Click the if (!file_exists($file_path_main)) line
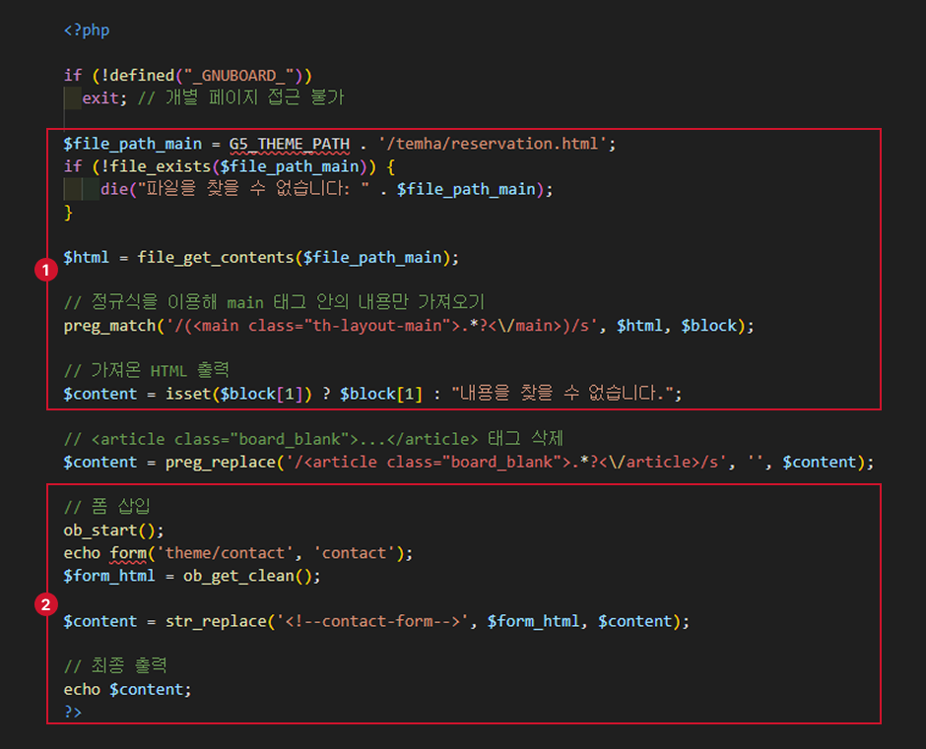The height and width of the screenshot is (749, 926). point(230,166)
